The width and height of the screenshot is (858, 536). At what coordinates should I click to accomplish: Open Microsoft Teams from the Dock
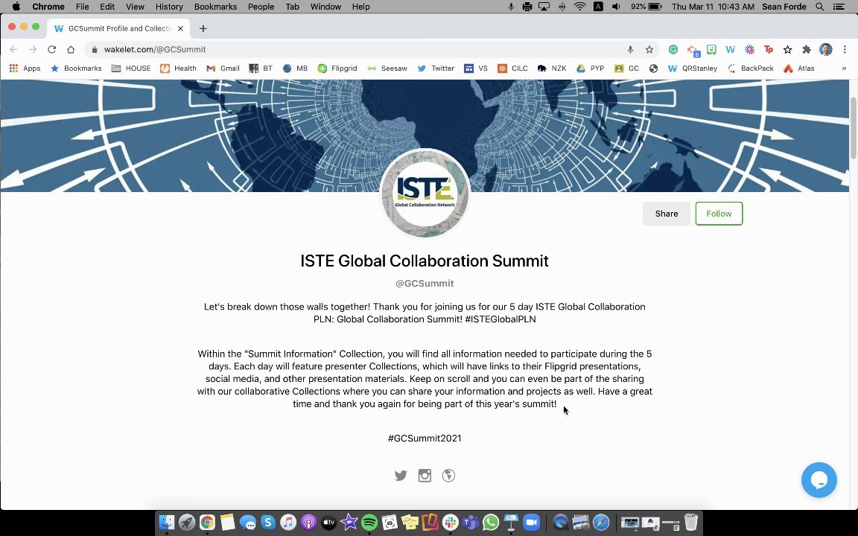point(471,523)
